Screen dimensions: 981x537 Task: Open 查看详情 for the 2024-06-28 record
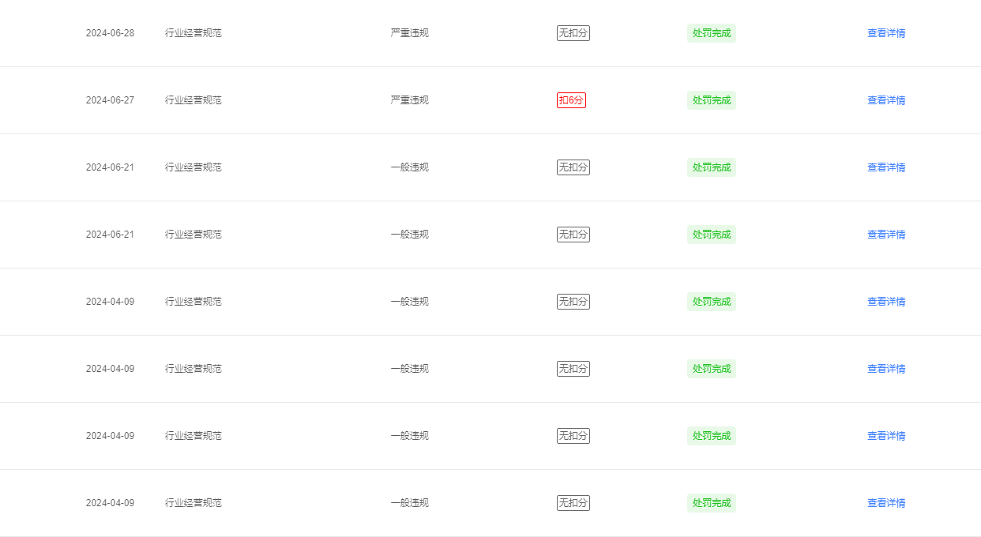pos(886,33)
